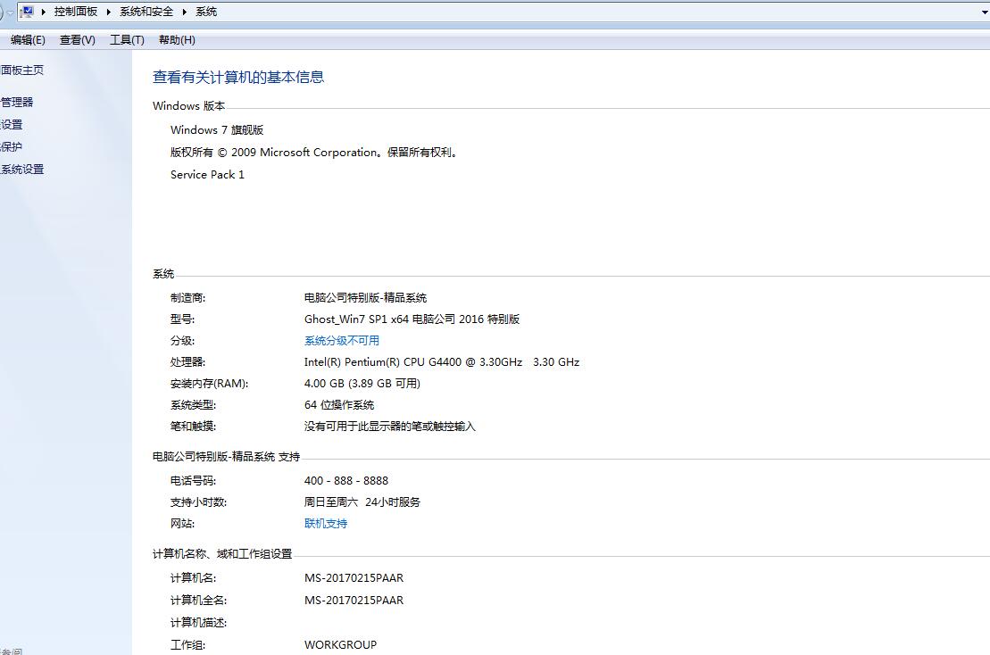The image size is (990, 655).
Task: Go to 控制面板 breadcrumb
Action: (x=76, y=12)
